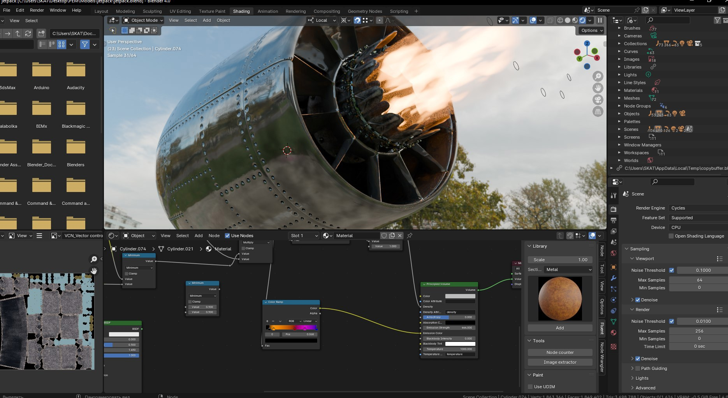Click the viewport zoom gizmo magnifier

pyautogui.click(x=598, y=76)
